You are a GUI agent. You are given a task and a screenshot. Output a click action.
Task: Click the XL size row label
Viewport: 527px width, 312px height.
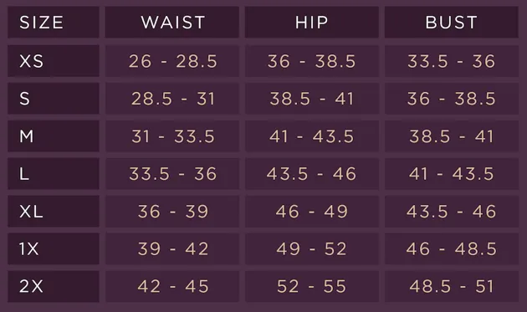[x=54, y=212]
